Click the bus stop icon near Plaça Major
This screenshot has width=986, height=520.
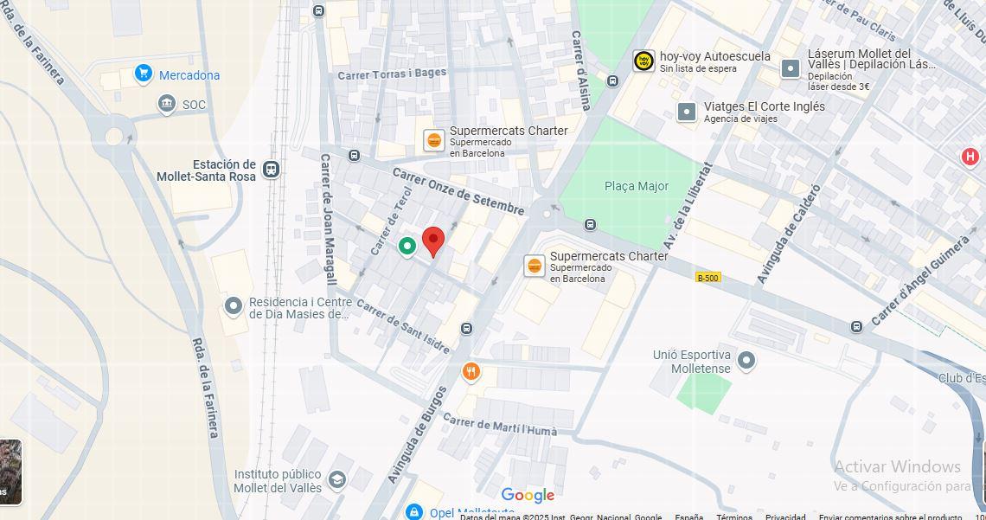(590, 224)
